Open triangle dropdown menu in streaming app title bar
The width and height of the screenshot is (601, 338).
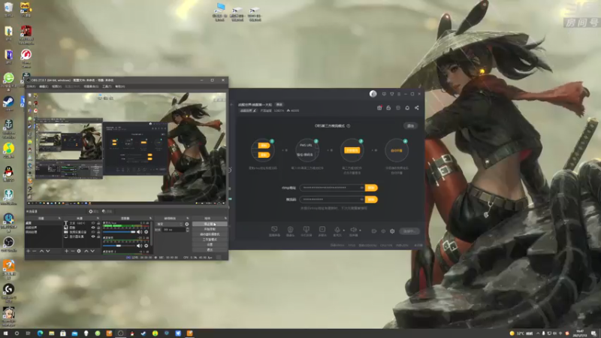(x=391, y=94)
